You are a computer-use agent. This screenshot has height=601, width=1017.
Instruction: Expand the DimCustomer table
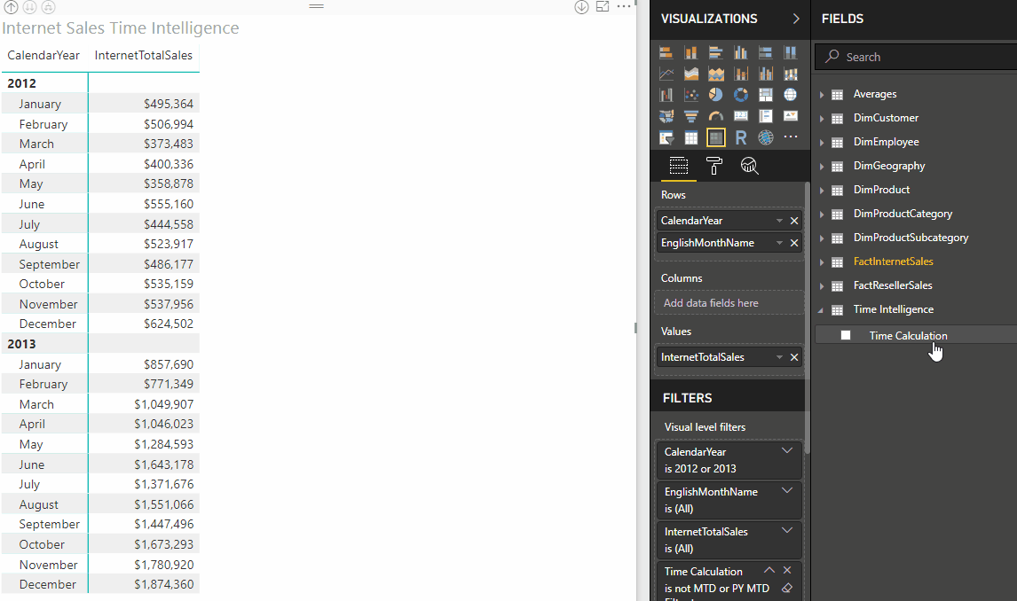822,119
